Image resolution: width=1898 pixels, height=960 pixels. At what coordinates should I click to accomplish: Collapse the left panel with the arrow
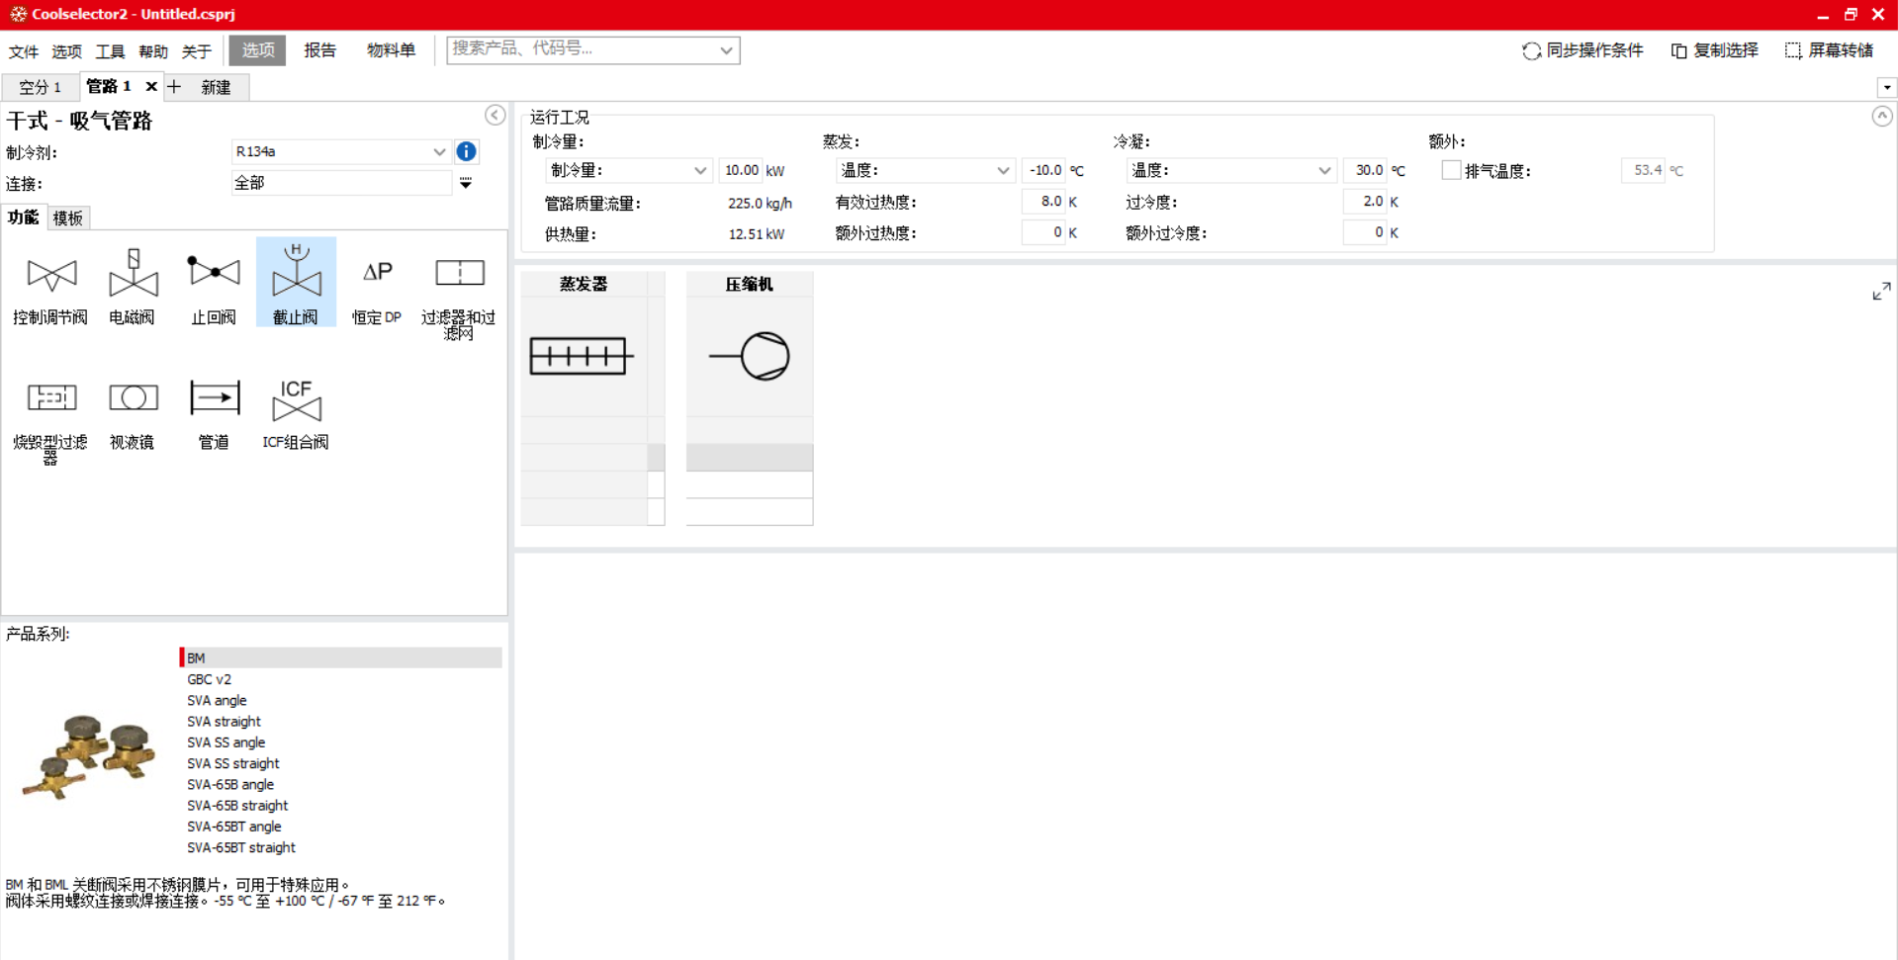(496, 115)
